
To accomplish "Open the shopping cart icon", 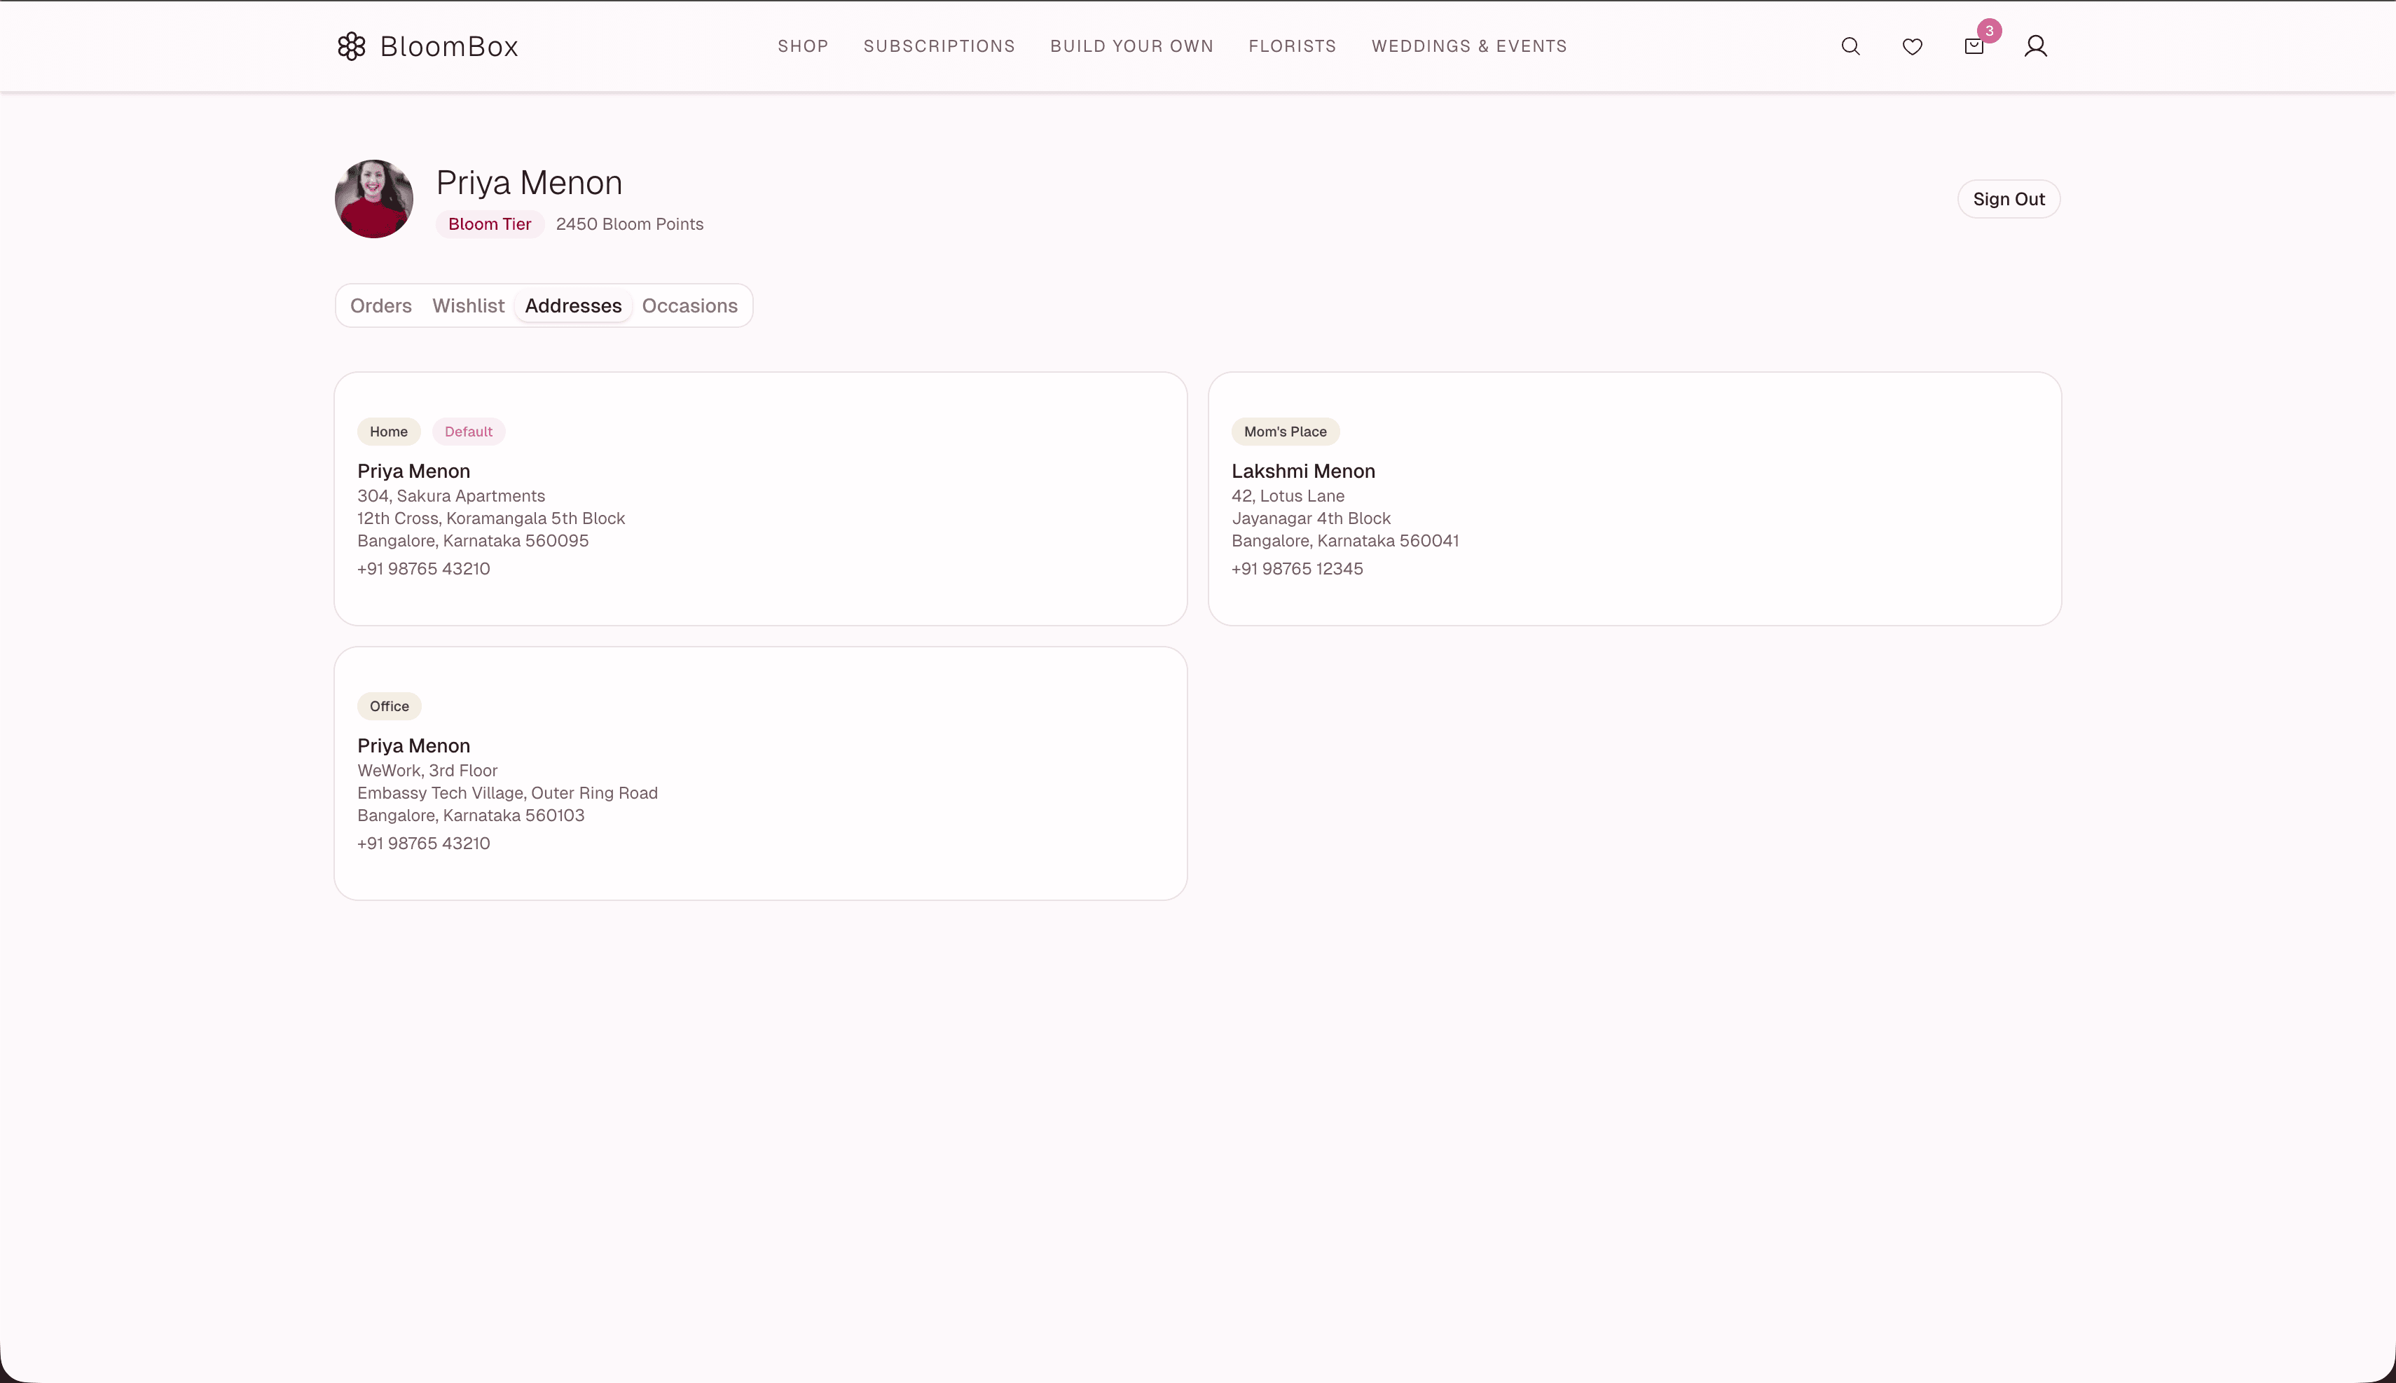I will 1974,46.
